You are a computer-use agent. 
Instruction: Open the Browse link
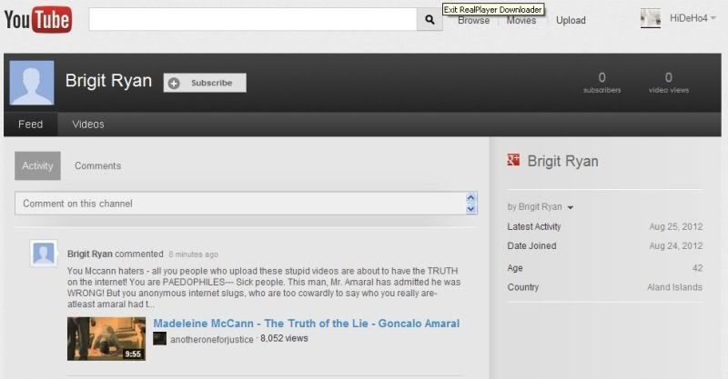[x=473, y=20]
